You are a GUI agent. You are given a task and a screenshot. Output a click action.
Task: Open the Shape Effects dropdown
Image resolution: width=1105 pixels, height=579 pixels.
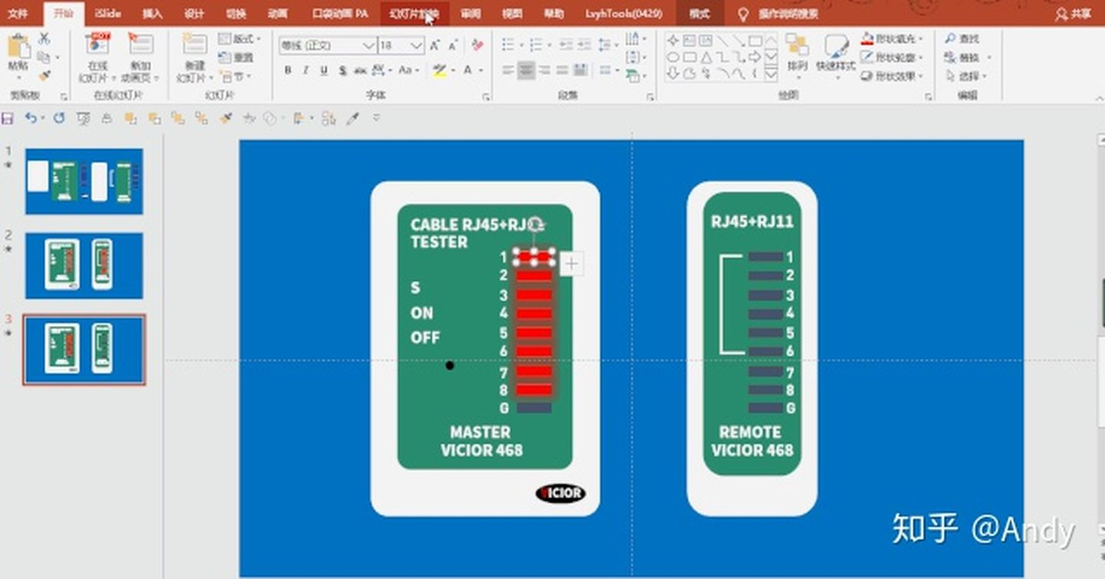[893, 76]
